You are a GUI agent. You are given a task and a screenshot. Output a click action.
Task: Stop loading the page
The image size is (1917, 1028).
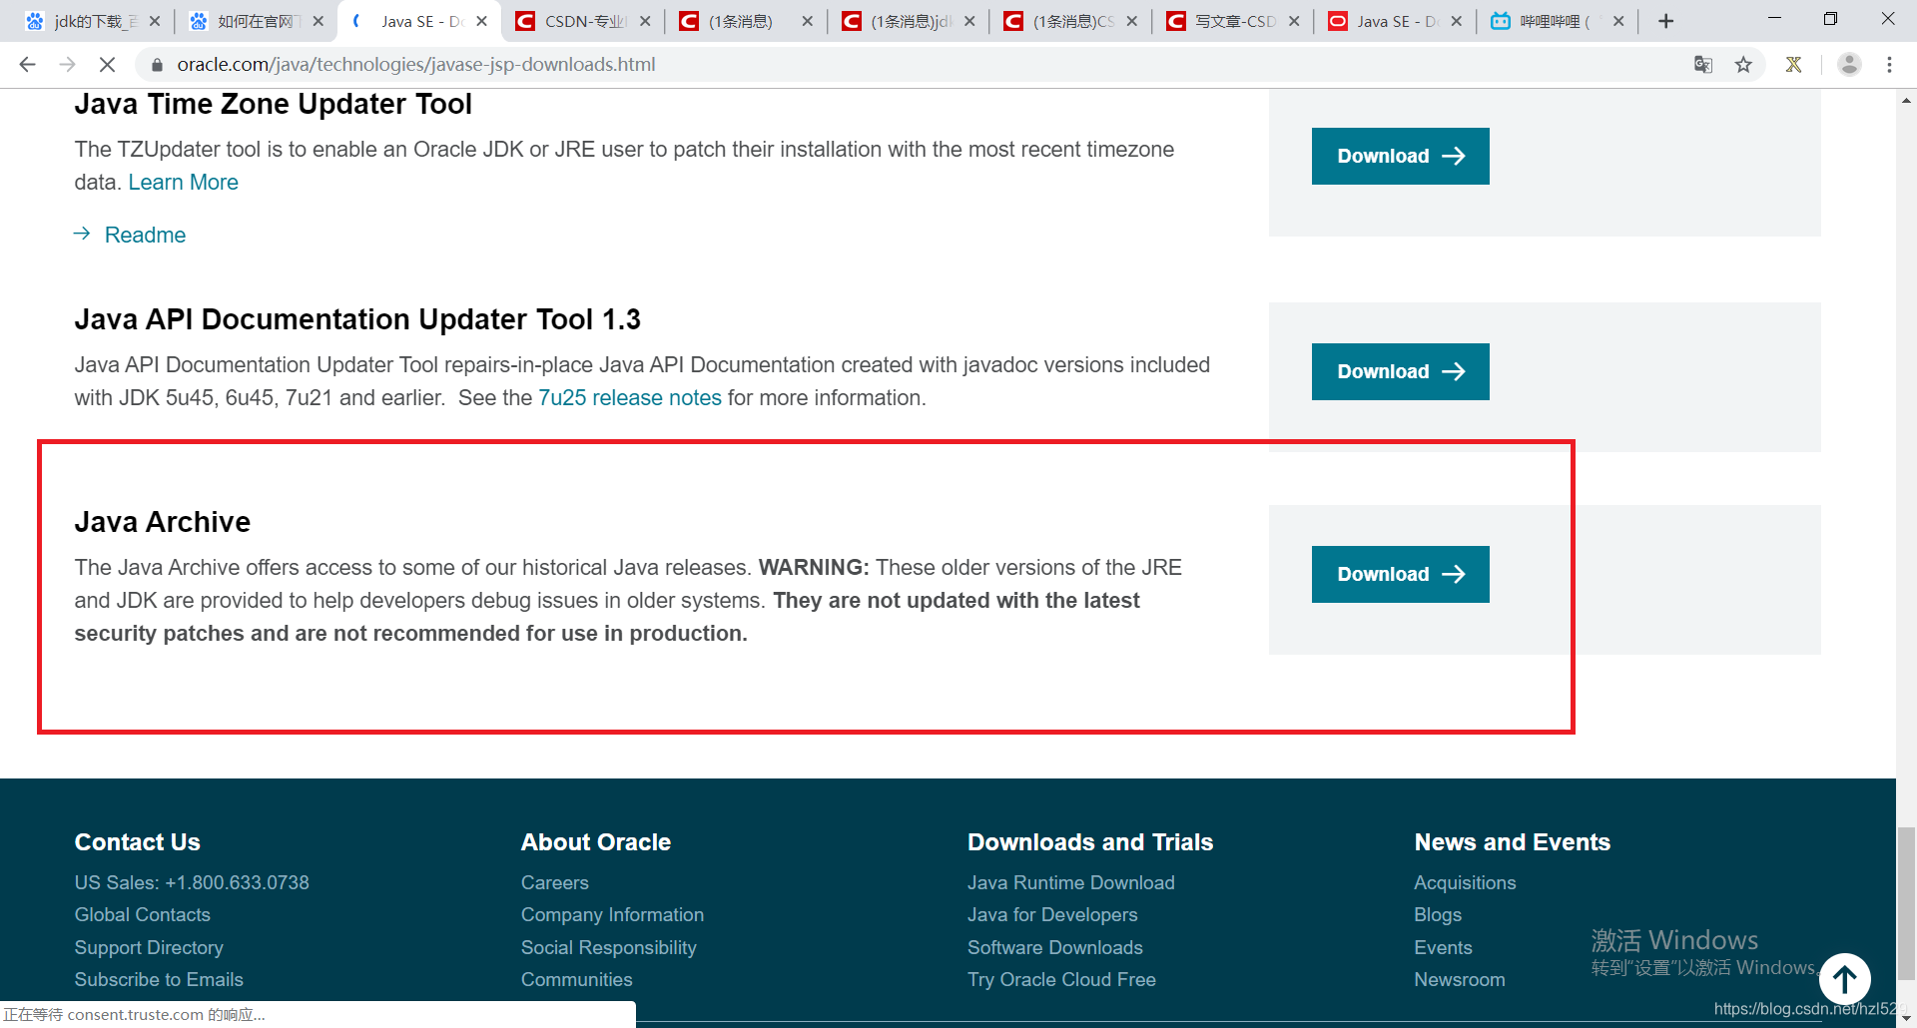[x=107, y=65]
